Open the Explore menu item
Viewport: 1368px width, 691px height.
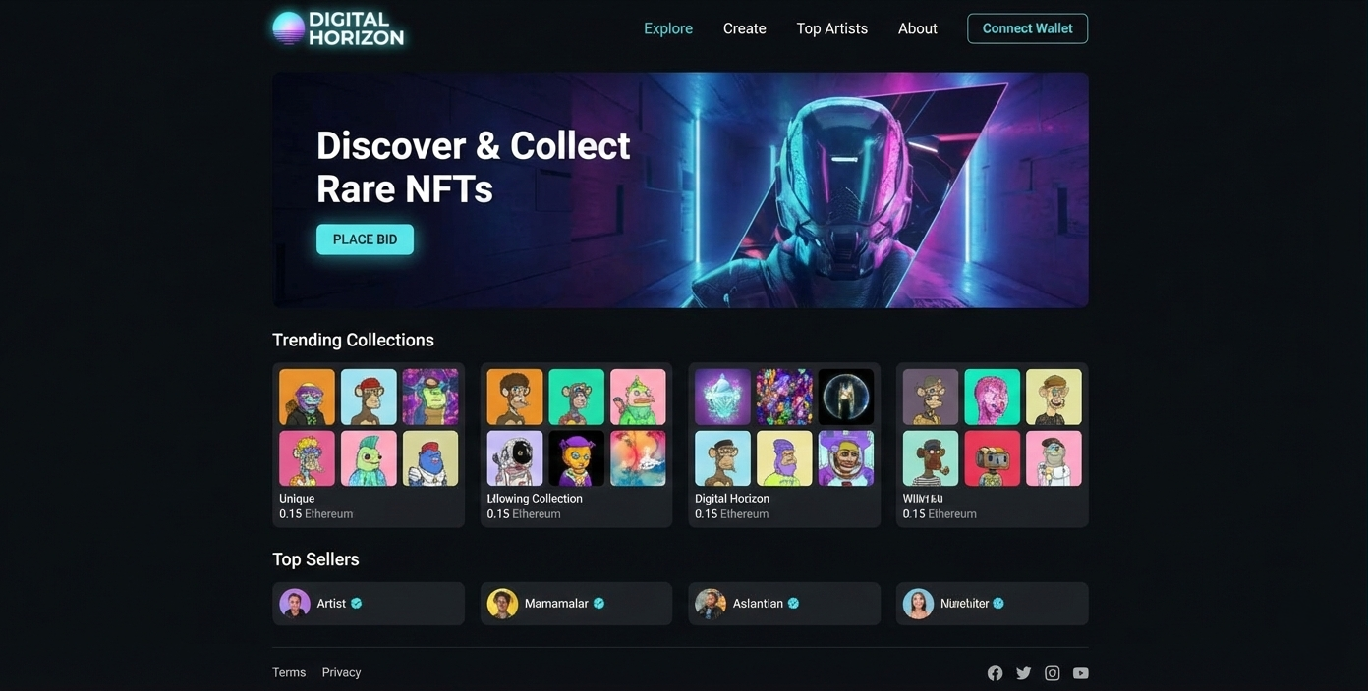pos(668,28)
